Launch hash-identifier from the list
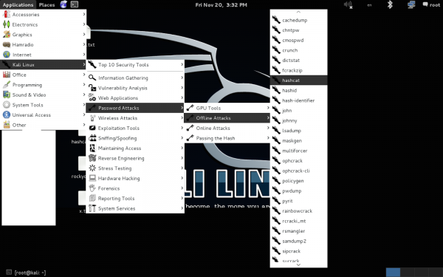This screenshot has height=277, width=443. pos(298,100)
